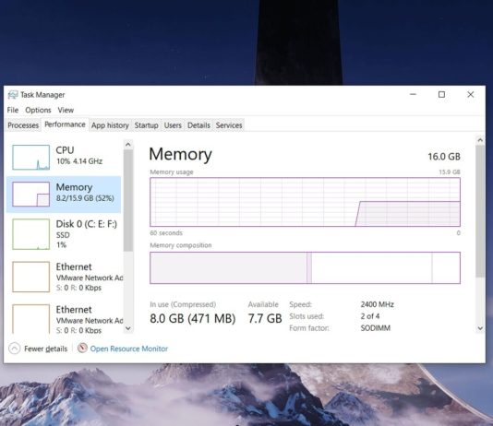Select the CPU usage graph thumbnail

30,158
